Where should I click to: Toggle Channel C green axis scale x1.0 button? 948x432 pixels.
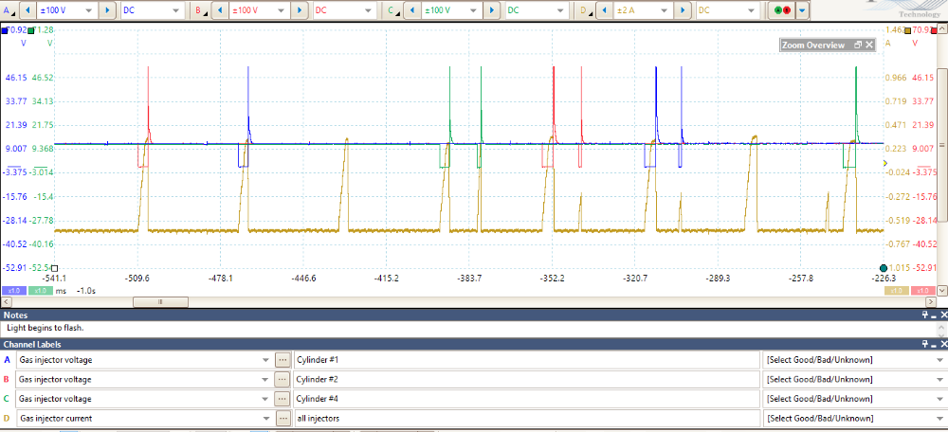click(x=41, y=291)
